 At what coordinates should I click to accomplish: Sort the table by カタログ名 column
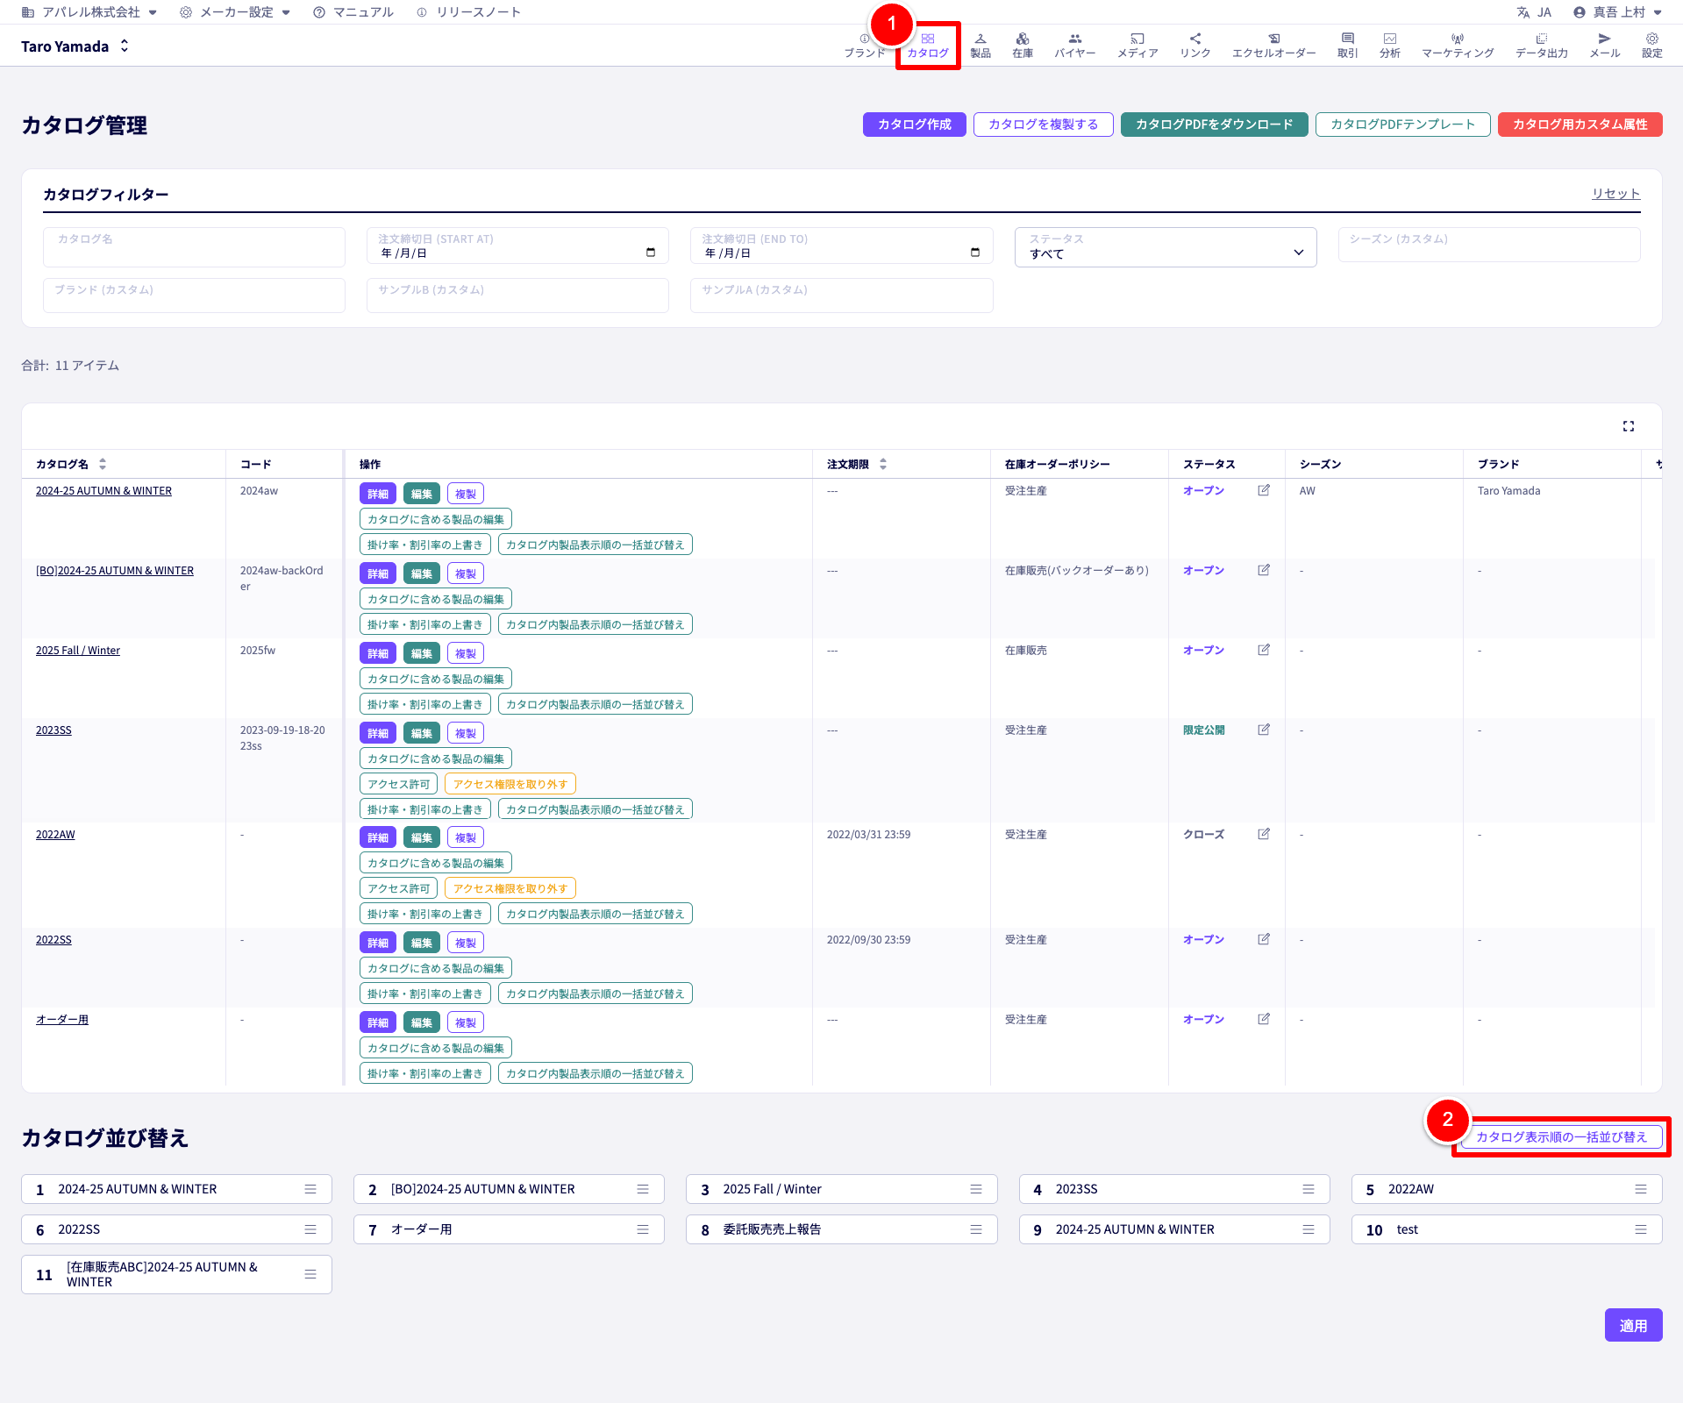pos(103,464)
